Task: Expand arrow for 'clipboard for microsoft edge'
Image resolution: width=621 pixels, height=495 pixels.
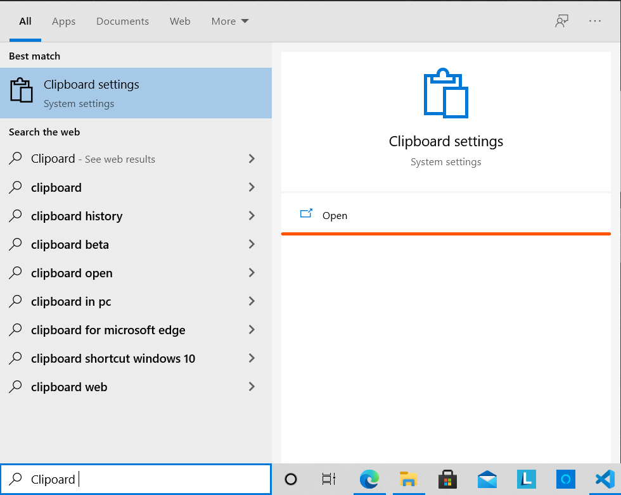Action: click(252, 330)
